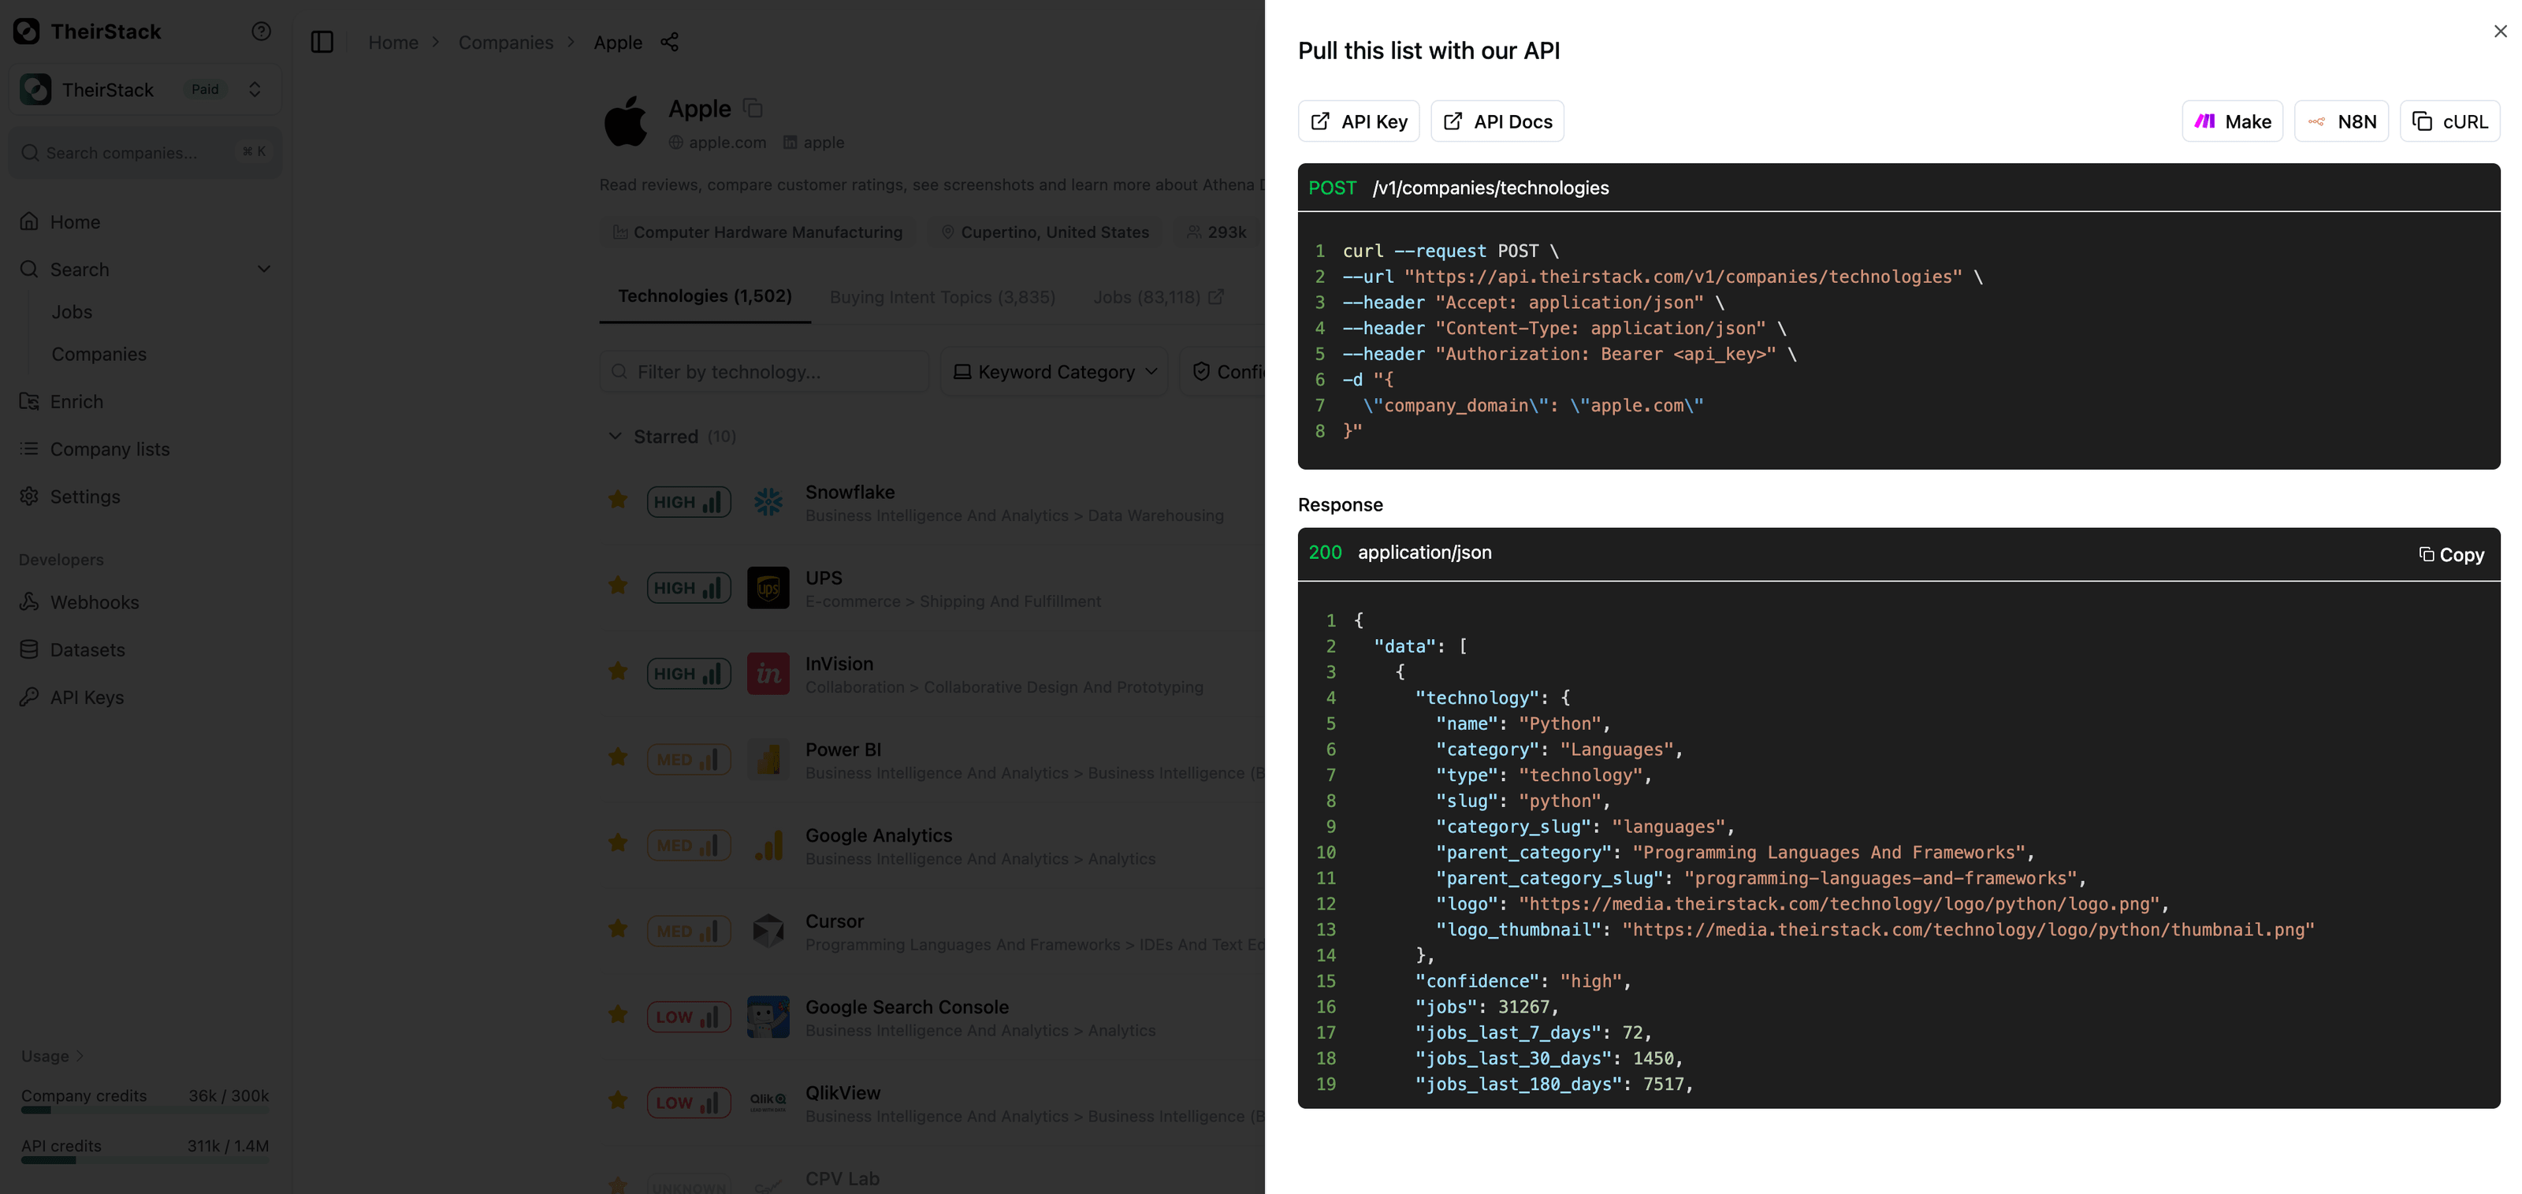Image resolution: width=2522 pixels, height=1194 pixels.
Task: Click the Webhooks icon
Action: 29,602
